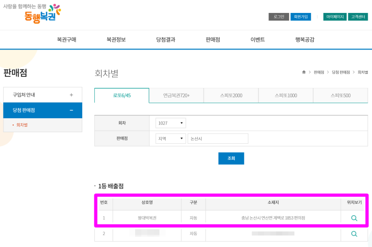
Task: Click the 번호 column header
Action: [104, 202]
